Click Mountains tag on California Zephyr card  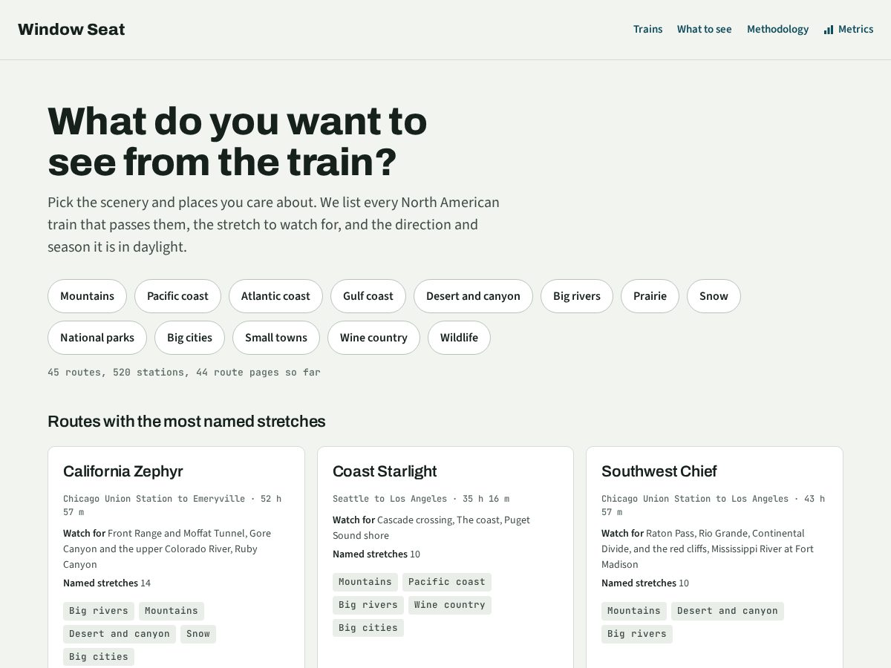coord(172,611)
